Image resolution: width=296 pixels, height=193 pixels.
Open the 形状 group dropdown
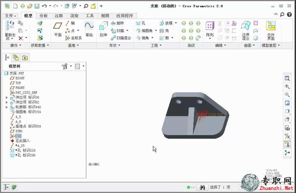pos(115,46)
